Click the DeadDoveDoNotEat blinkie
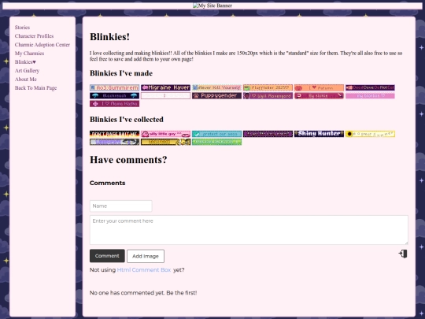This screenshot has height=319, width=425. 370,87
